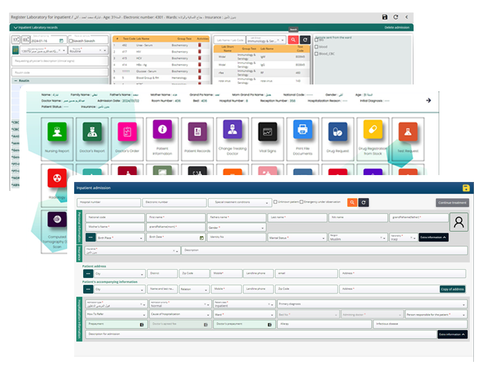Open Print File Documents tile

point(303,139)
